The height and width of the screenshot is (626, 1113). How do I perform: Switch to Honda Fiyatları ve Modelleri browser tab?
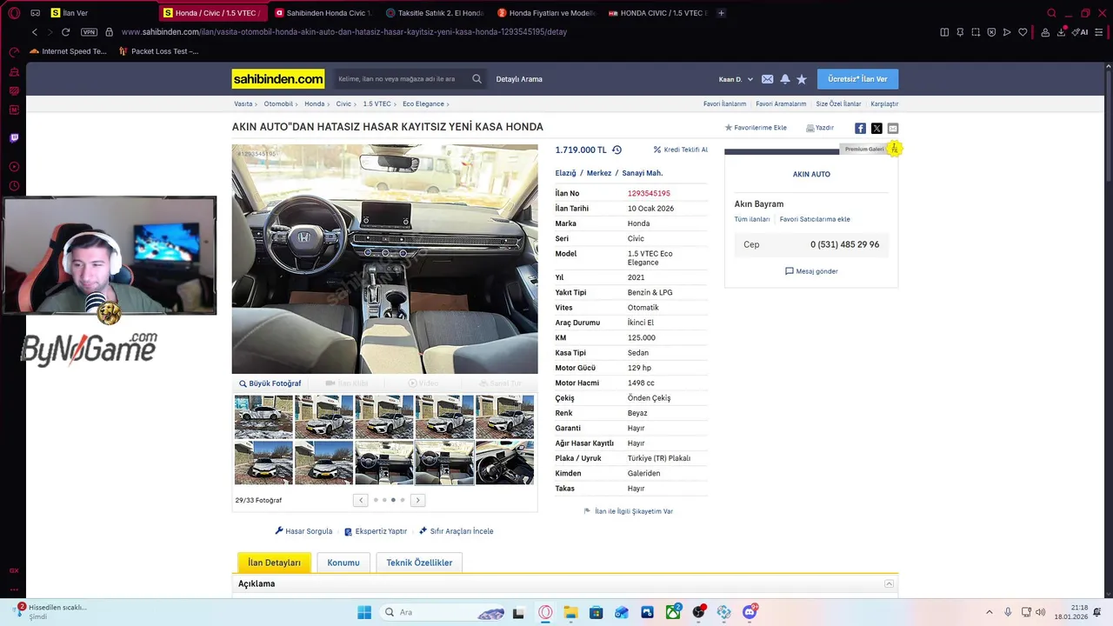(546, 13)
